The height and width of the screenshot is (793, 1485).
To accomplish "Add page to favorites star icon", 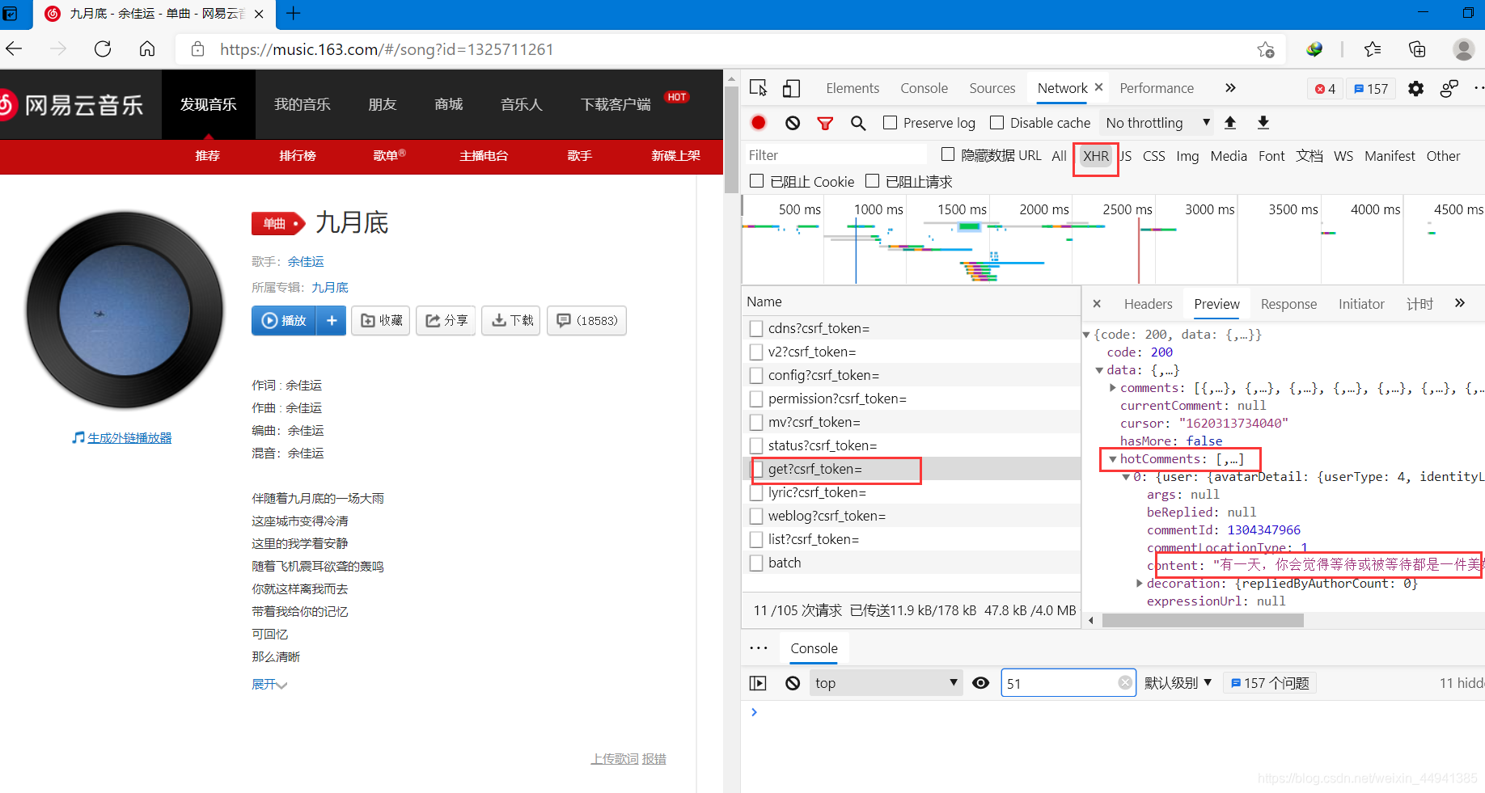I will pos(1266,49).
